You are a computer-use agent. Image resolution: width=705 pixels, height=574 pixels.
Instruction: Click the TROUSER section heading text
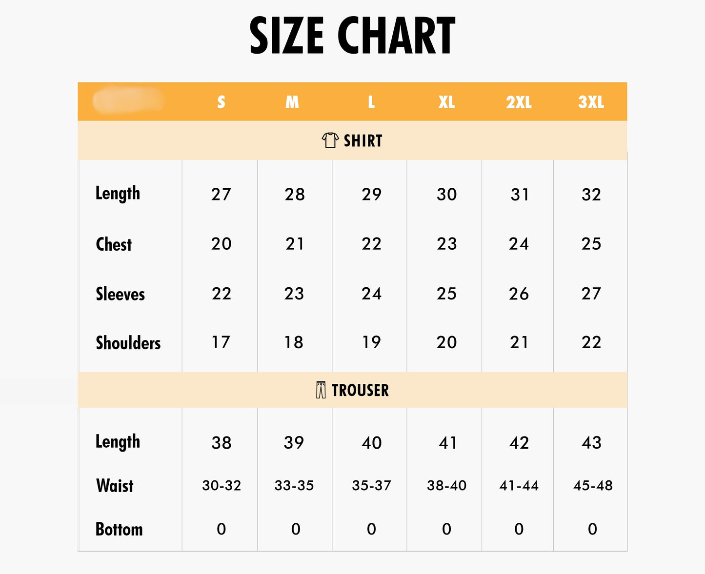pos(360,391)
